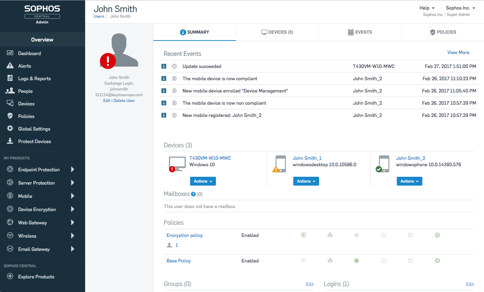Click Edit link under user profile
This screenshot has height=292, width=484.
(x=107, y=101)
